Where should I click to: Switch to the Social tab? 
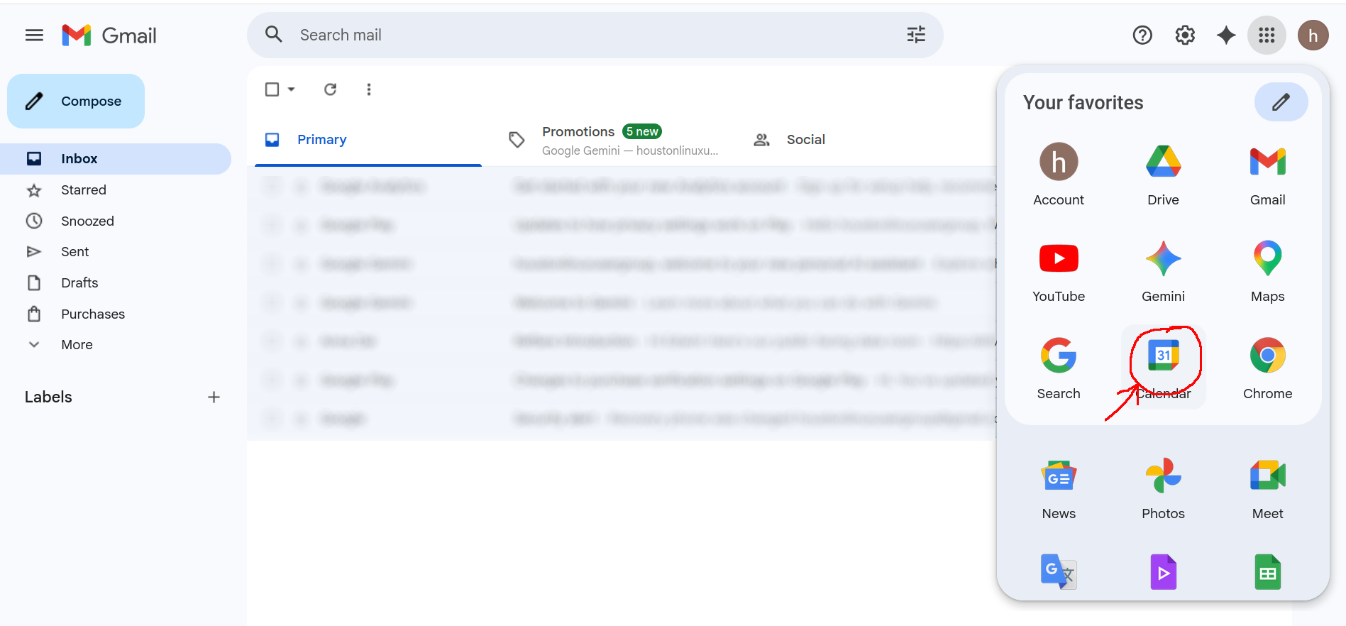click(805, 140)
